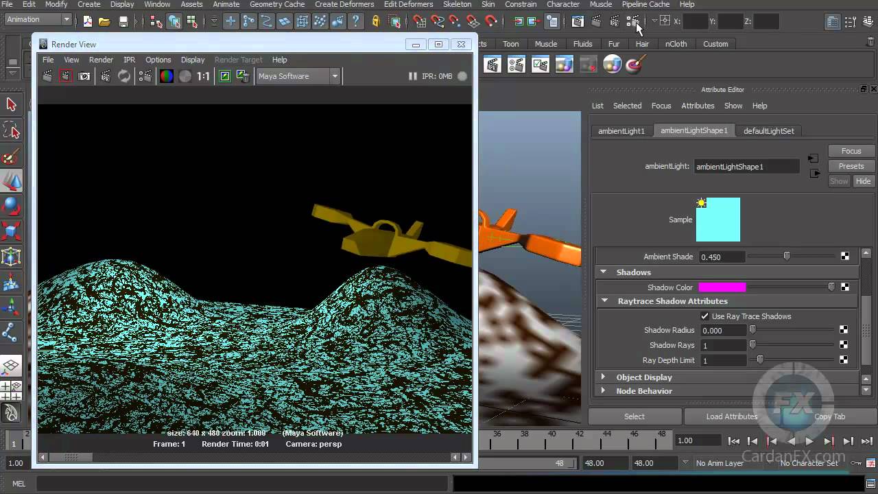Open IPR menu in Render View
Image resolution: width=878 pixels, height=494 pixels.
point(129,60)
